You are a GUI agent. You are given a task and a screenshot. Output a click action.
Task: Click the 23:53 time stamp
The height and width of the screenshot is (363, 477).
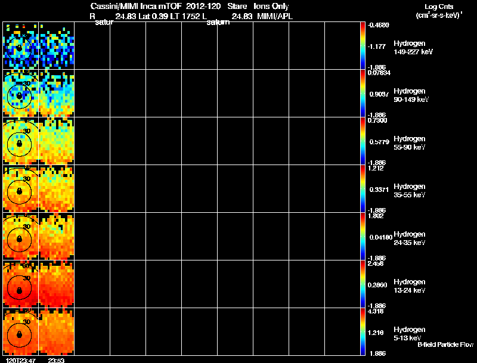coord(56,360)
